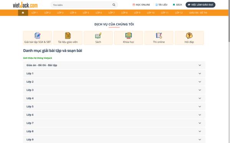The width and height of the screenshot is (230, 143).
Task: Open the VietJack.com logo homepage
Action: (25, 5)
